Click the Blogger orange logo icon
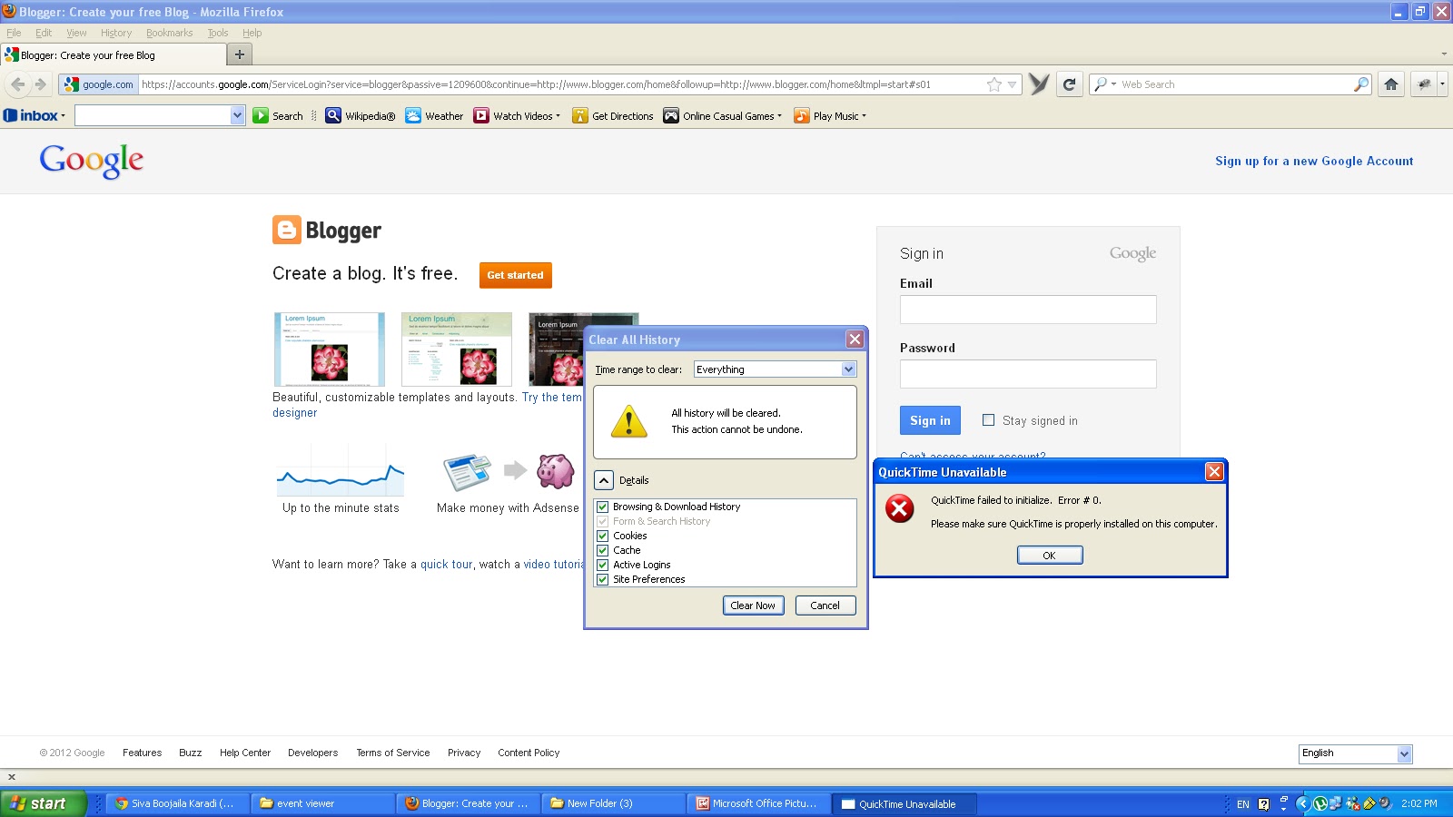This screenshot has width=1453, height=817. click(x=287, y=230)
